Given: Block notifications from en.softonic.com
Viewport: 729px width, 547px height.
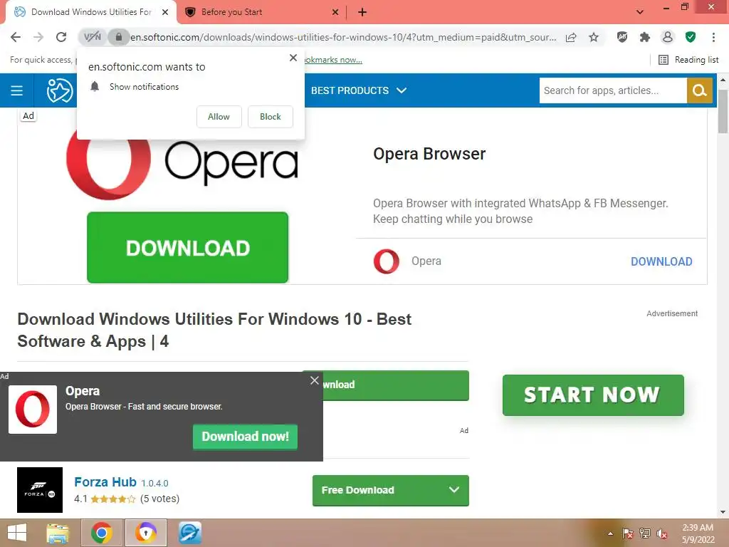Looking at the screenshot, I should pos(271,117).
